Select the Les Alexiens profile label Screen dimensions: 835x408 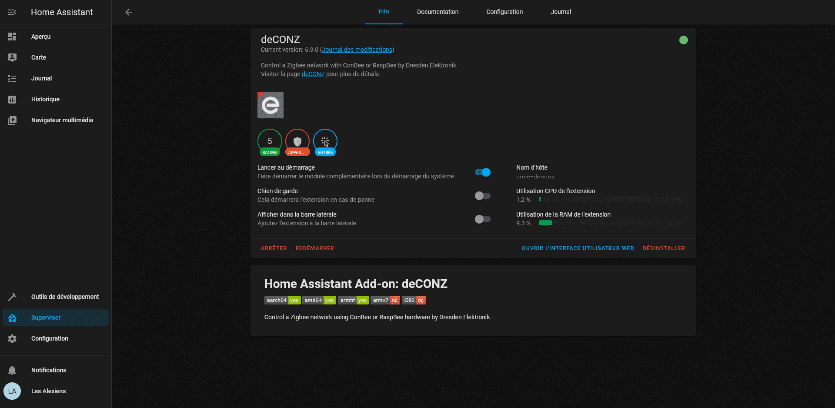coord(49,391)
